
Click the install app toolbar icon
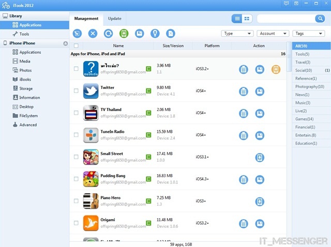[x=77, y=33]
